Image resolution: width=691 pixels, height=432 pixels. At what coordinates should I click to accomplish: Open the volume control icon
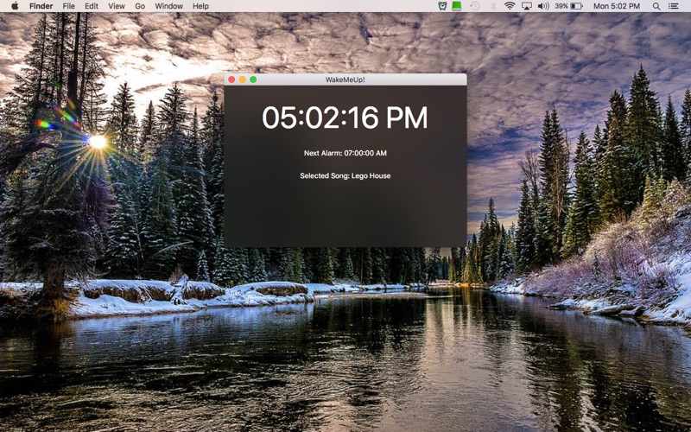[x=543, y=6]
